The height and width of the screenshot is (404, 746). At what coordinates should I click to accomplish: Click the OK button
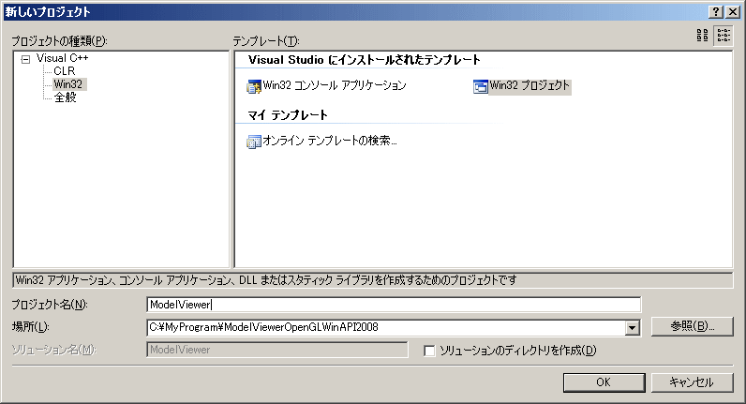[x=604, y=382]
